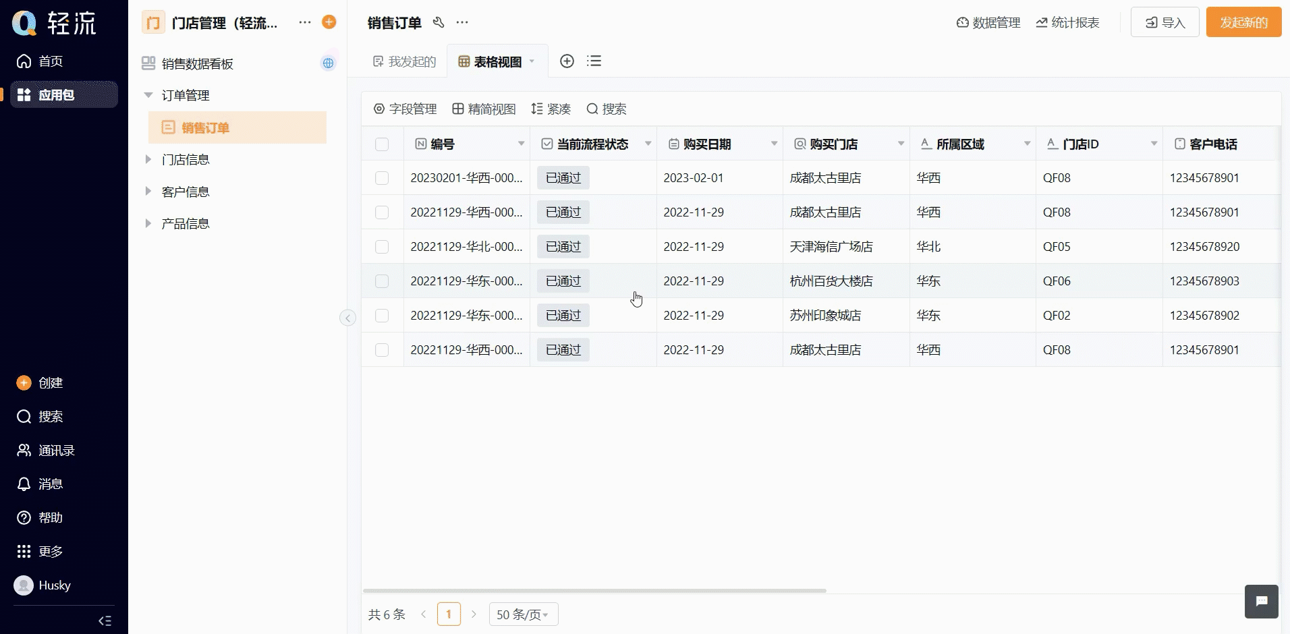Click 已通过 status in 天津海信广场店 row

[x=563, y=247]
